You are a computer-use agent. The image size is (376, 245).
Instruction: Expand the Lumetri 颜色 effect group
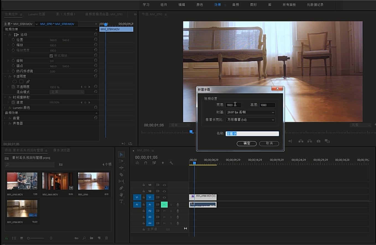pos(5,108)
